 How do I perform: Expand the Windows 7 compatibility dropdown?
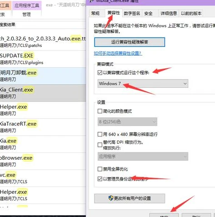click(x=143, y=84)
